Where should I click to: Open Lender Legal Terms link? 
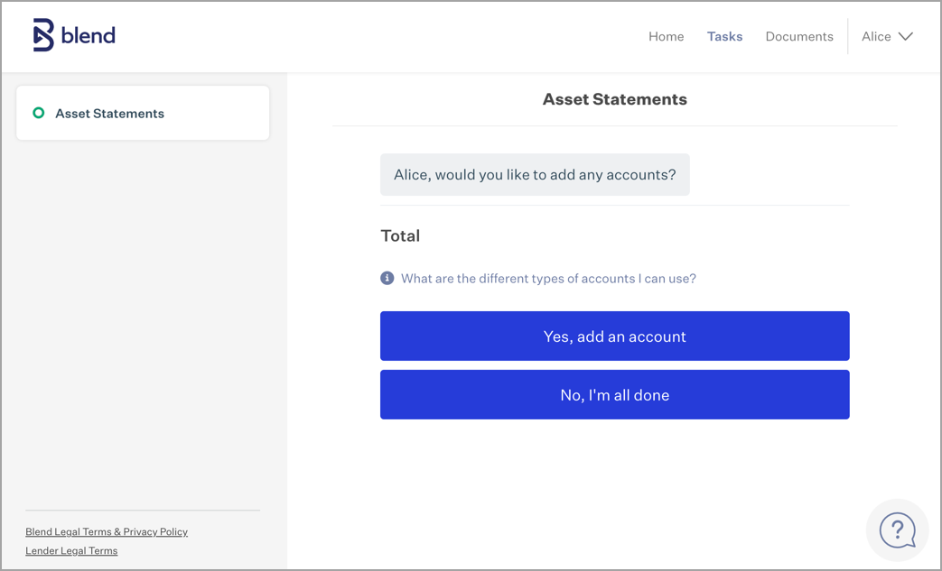pyautogui.click(x=71, y=550)
